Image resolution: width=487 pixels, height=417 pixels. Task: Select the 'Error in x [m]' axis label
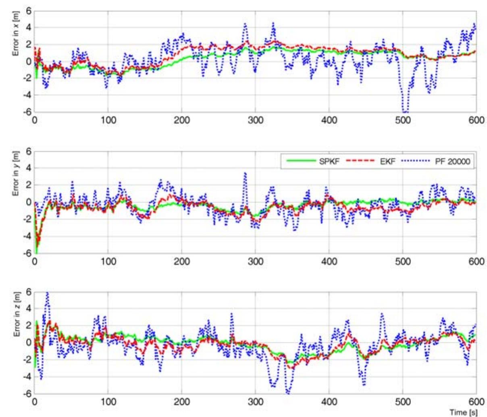pyautogui.click(x=15, y=33)
